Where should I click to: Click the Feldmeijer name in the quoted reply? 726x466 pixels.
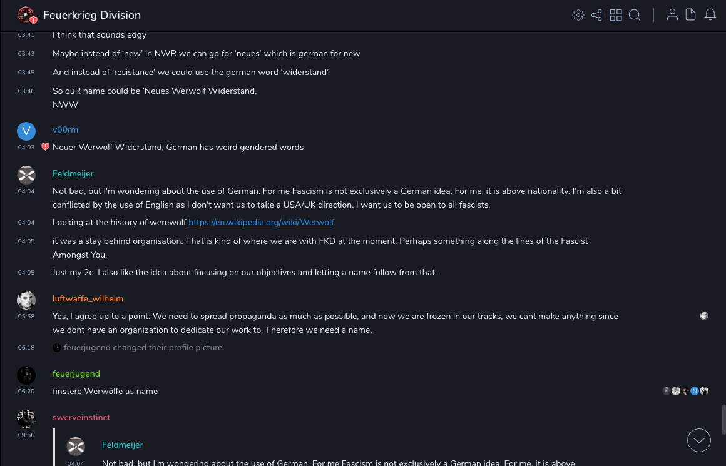(x=122, y=445)
